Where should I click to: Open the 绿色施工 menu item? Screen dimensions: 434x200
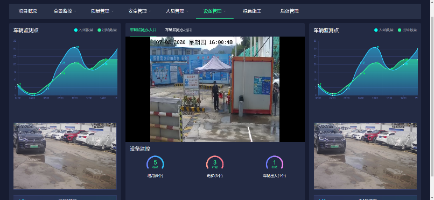(252, 11)
